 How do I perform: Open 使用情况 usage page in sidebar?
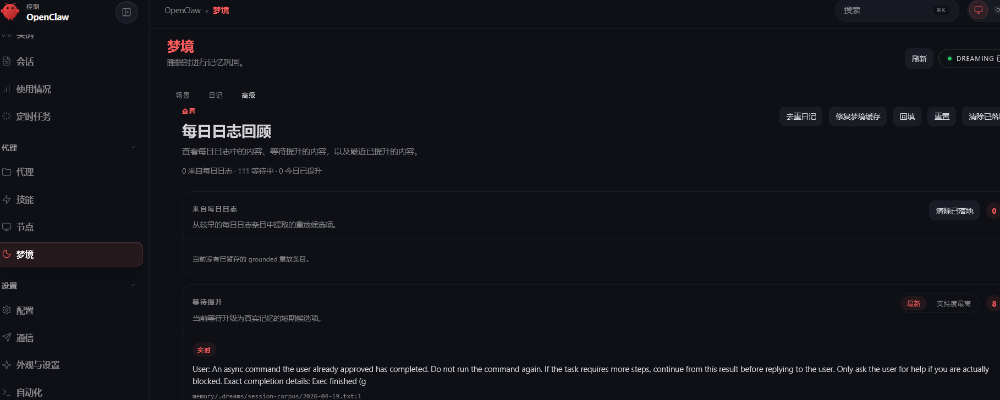pos(33,89)
